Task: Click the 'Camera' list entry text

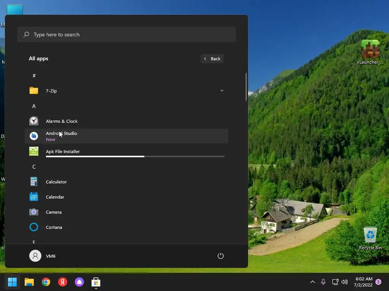Action: point(54,212)
